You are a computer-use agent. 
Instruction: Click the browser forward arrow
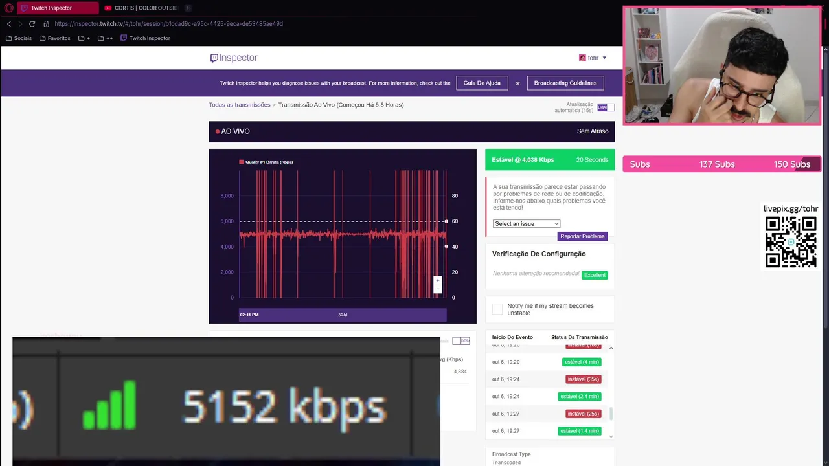pyautogui.click(x=20, y=24)
